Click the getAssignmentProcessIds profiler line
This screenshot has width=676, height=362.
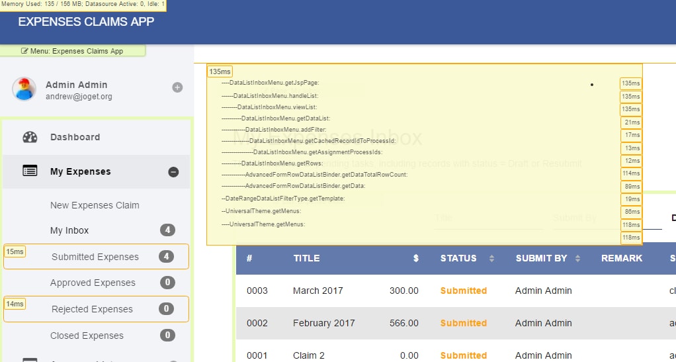coord(302,152)
